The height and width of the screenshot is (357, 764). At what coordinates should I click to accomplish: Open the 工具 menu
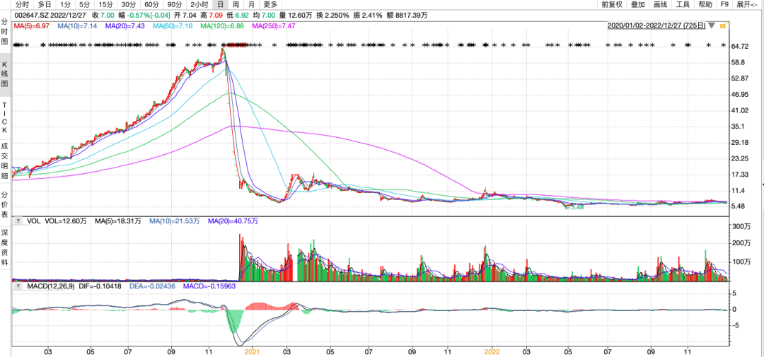[683, 4]
